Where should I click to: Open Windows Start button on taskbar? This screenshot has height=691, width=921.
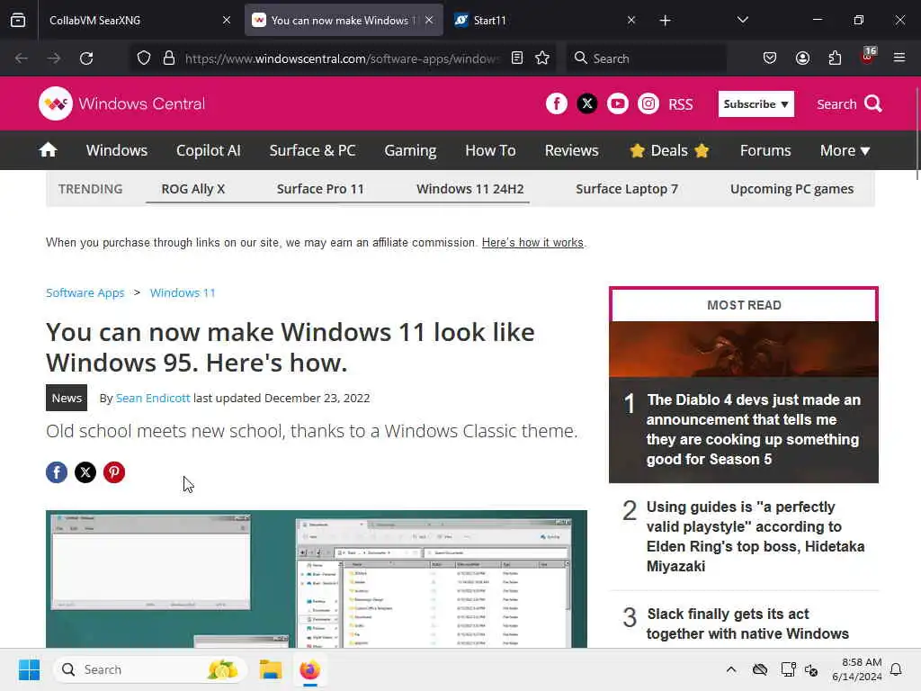point(29,669)
